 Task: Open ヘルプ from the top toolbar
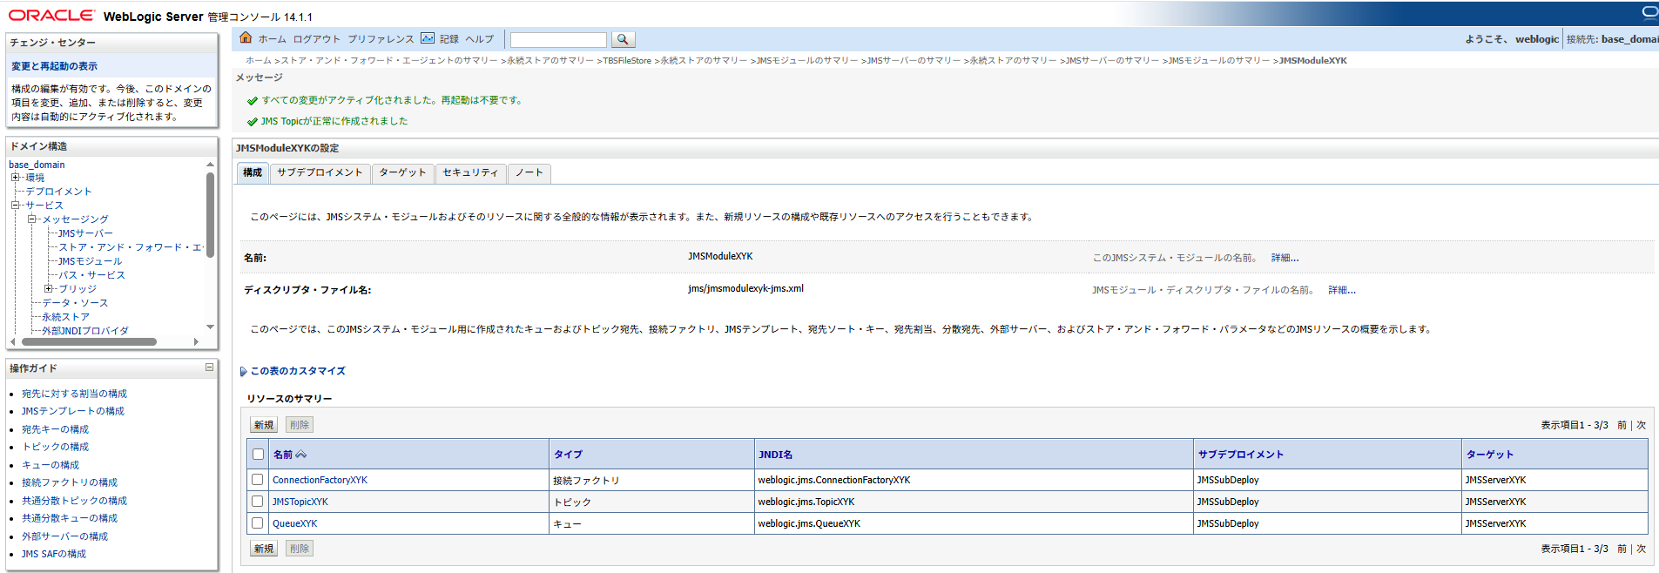pyautogui.click(x=479, y=39)
